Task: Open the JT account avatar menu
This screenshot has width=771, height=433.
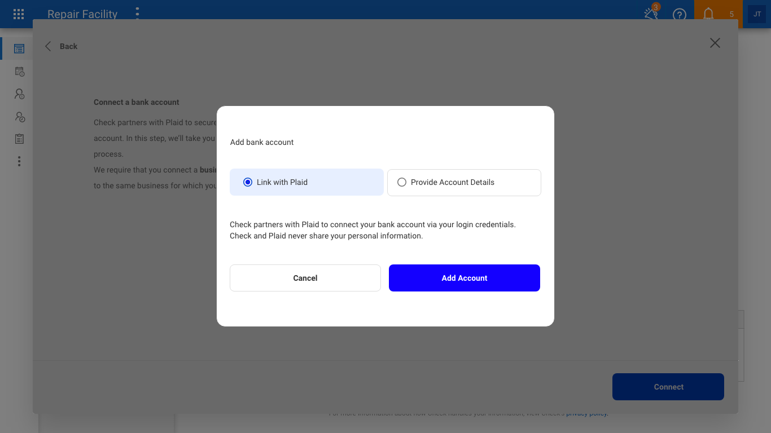Action: 756,14
